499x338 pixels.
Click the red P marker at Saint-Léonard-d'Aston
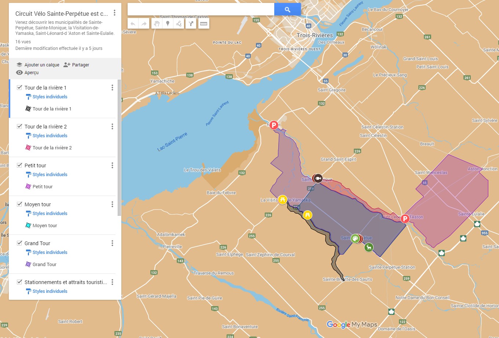[405, 219]
